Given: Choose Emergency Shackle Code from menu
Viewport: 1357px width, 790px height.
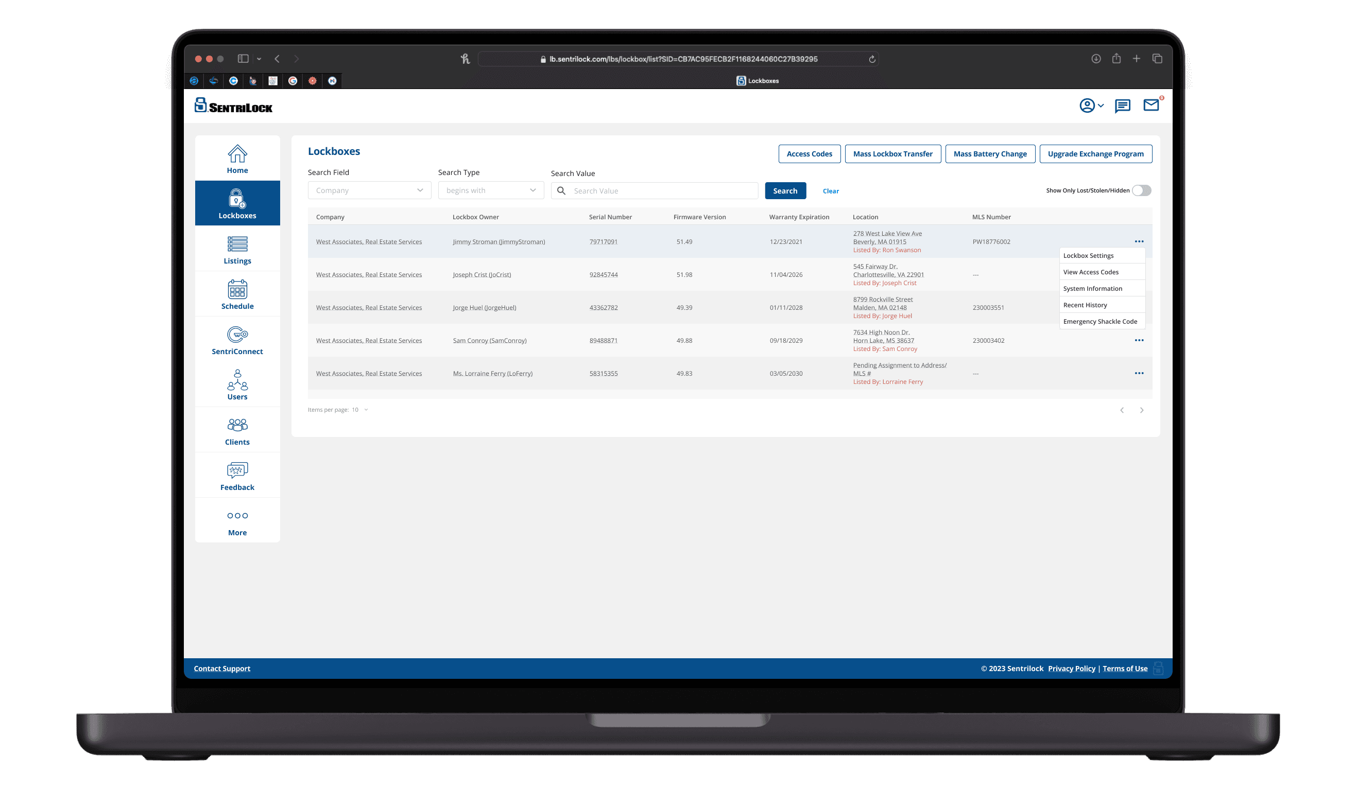Looking at the screenshot, I should (x=1100, y=322).
